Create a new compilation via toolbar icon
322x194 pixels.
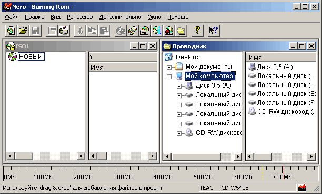click(x=11, y=30)
